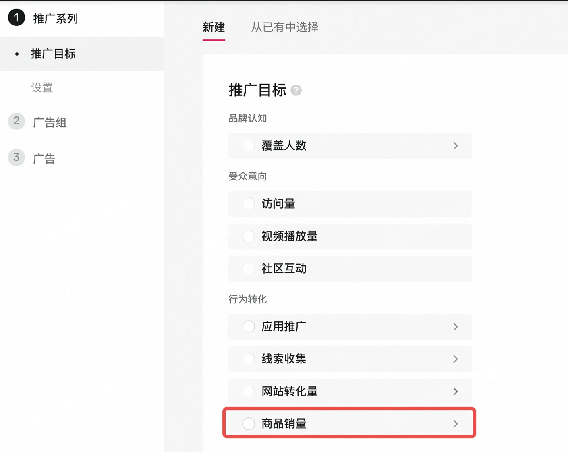Screen dimensions: 568x452
Task: Pick the 应用推广 radio button
Action: click(x=249, y=327)
